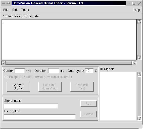
Task: Open the Help menu
Action: tap(137, 10)
